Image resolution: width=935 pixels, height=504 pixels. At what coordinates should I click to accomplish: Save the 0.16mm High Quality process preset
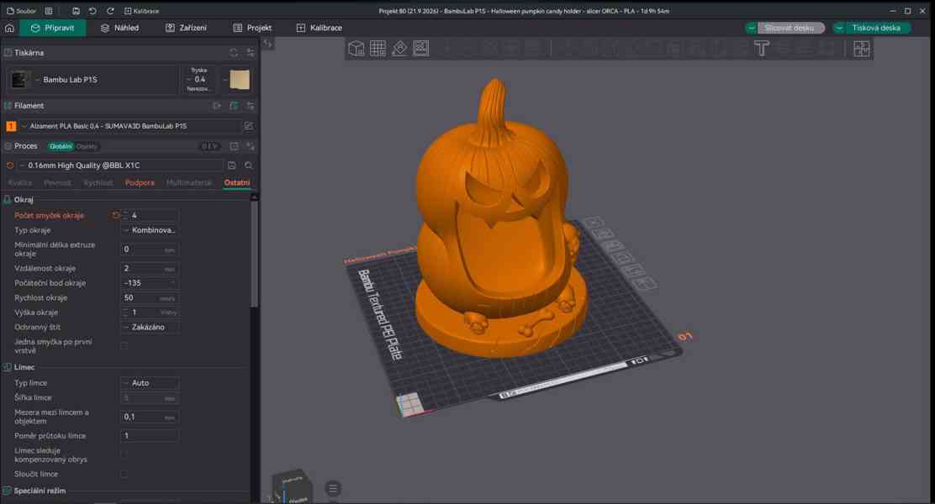(x=232, y=165)
